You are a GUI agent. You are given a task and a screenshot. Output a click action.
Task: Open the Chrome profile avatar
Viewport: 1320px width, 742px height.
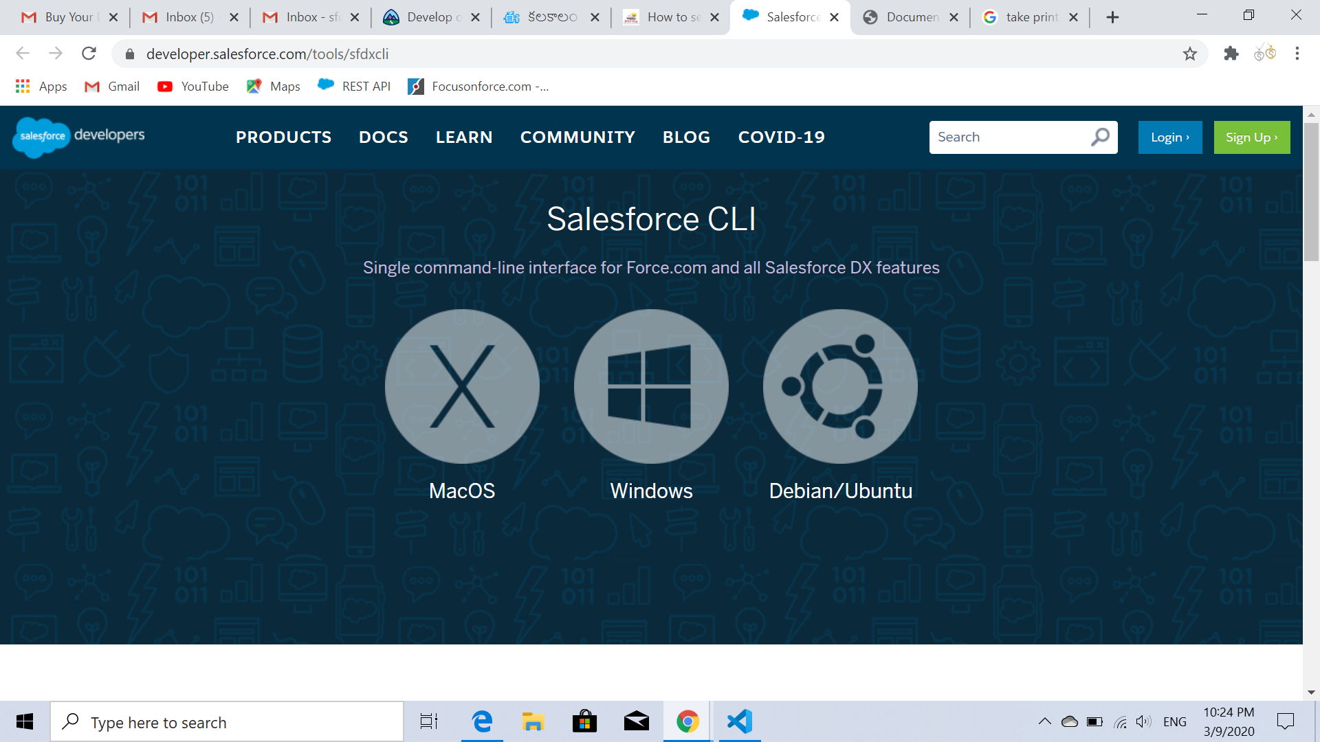tap(1265, 54)
